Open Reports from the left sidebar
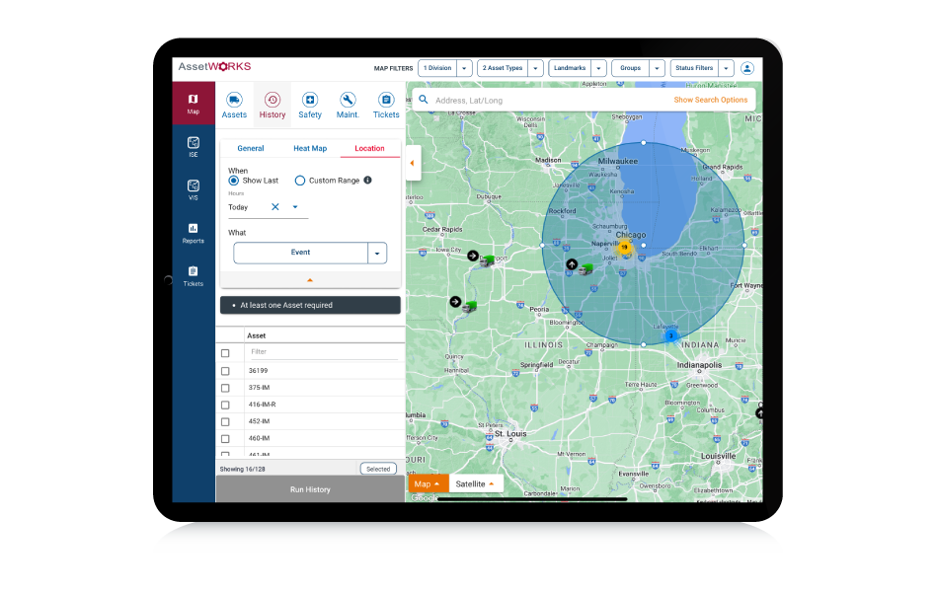 [x=193, y=233]
